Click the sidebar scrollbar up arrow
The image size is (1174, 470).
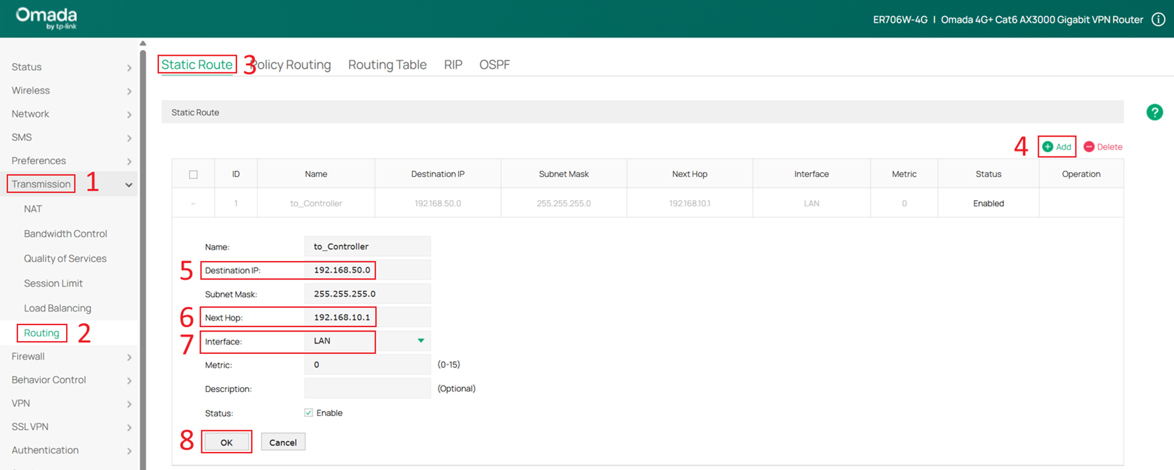[143, 44]
